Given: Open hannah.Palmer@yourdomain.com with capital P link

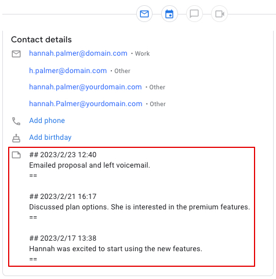Looking at the screenshot, I should pos(86,104).
